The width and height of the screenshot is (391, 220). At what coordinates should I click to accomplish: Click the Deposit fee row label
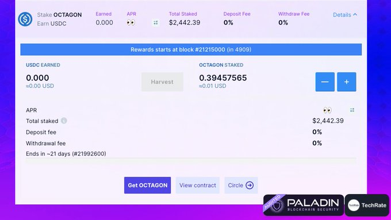pos(41,132)
